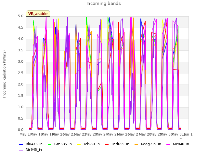208x156 pixels.
Task: Click the Nir945_in legend label
Action: click(x=34, y=149)
